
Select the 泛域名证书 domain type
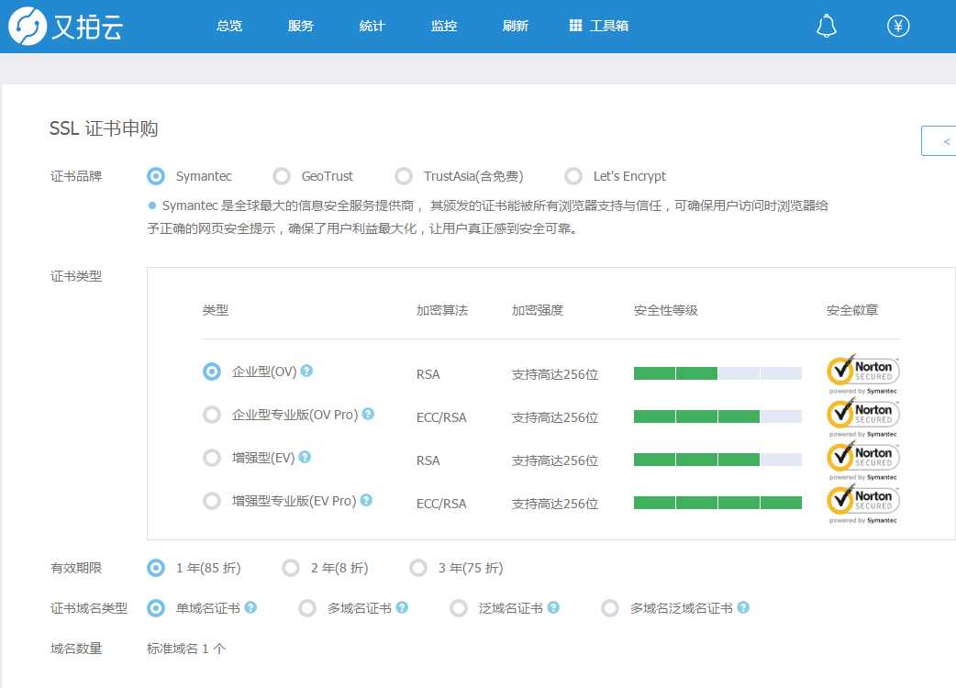[459, 608]
